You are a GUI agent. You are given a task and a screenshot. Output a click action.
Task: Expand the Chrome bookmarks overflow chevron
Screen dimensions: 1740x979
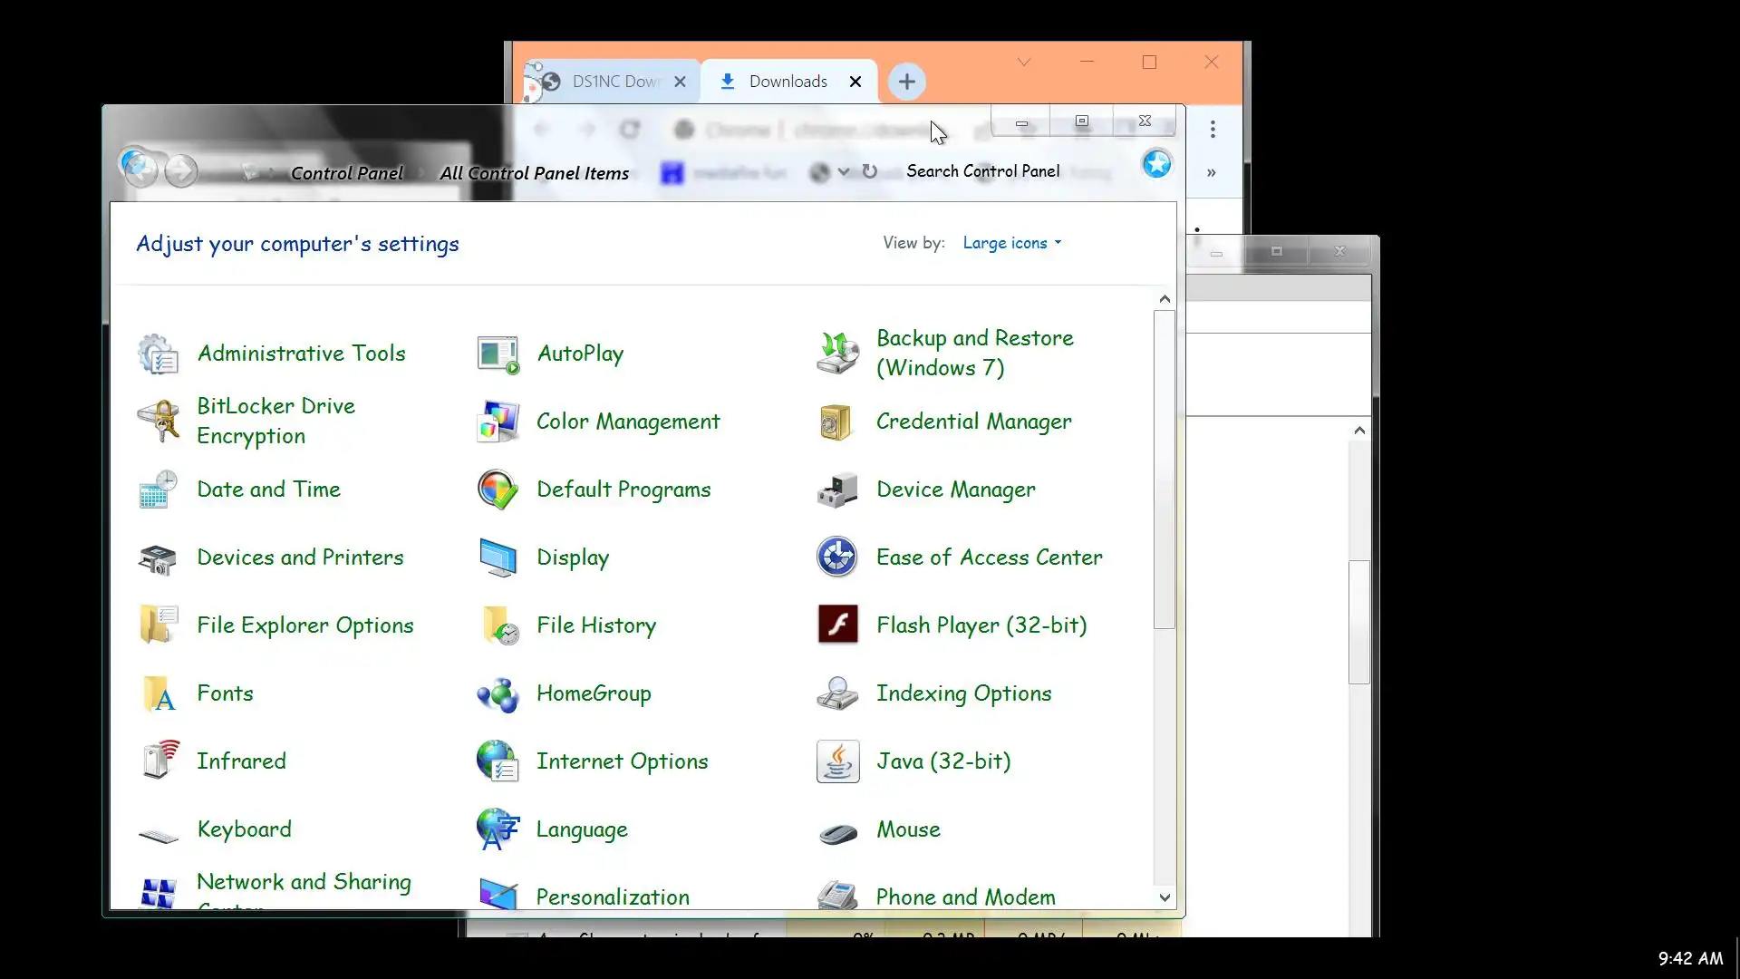point(1211,172)
